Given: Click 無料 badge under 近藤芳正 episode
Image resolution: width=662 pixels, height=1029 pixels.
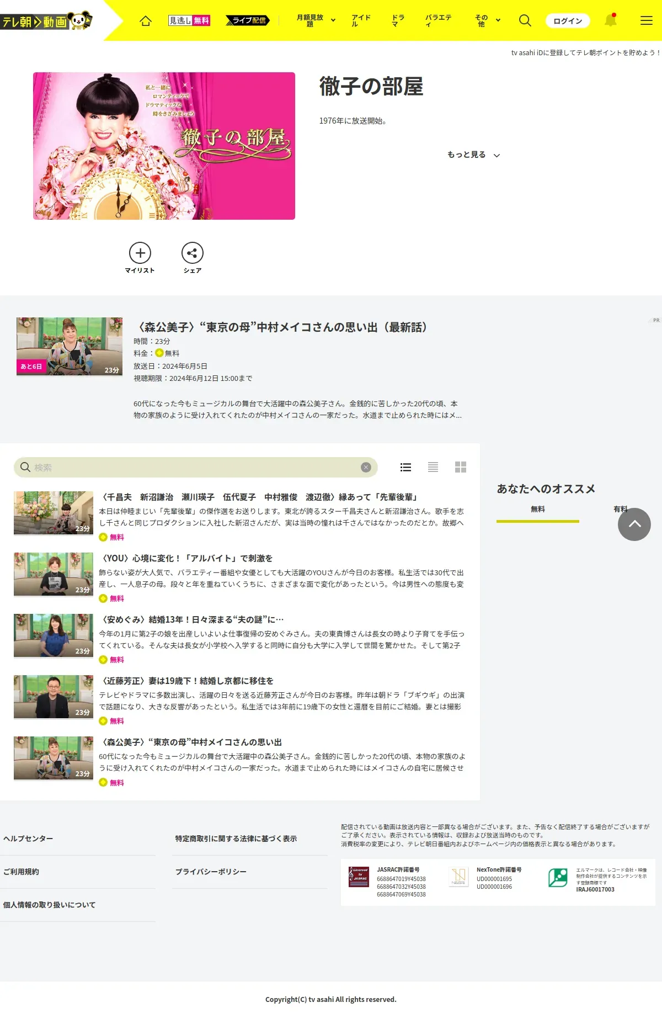Looking at the screenshot, I should click(x=111, y=721).
